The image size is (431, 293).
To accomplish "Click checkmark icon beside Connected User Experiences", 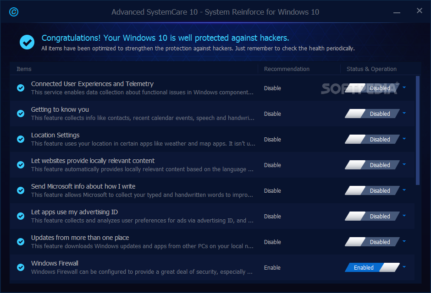I will coord(21,88).
